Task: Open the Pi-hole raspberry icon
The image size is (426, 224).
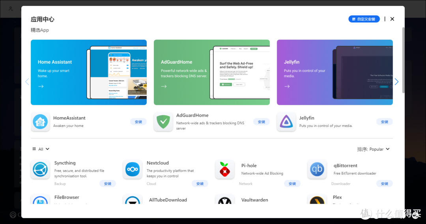Action: pyautogui.click(x=225, y=169)
